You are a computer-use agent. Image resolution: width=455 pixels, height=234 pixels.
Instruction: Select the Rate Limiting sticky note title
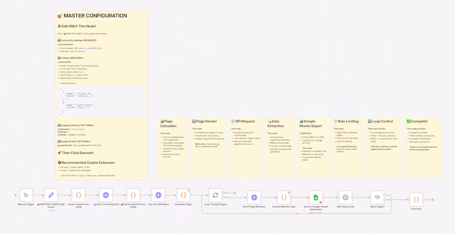pos(346,121)
